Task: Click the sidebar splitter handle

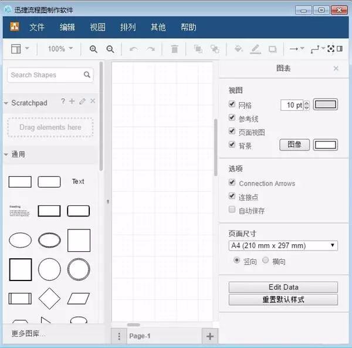Action: pos(108,201)
